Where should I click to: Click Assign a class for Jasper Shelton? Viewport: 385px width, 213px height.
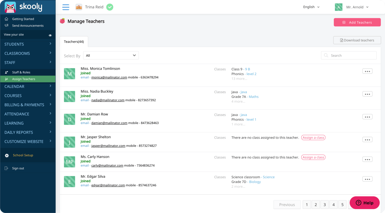click(x=313, y=138)
